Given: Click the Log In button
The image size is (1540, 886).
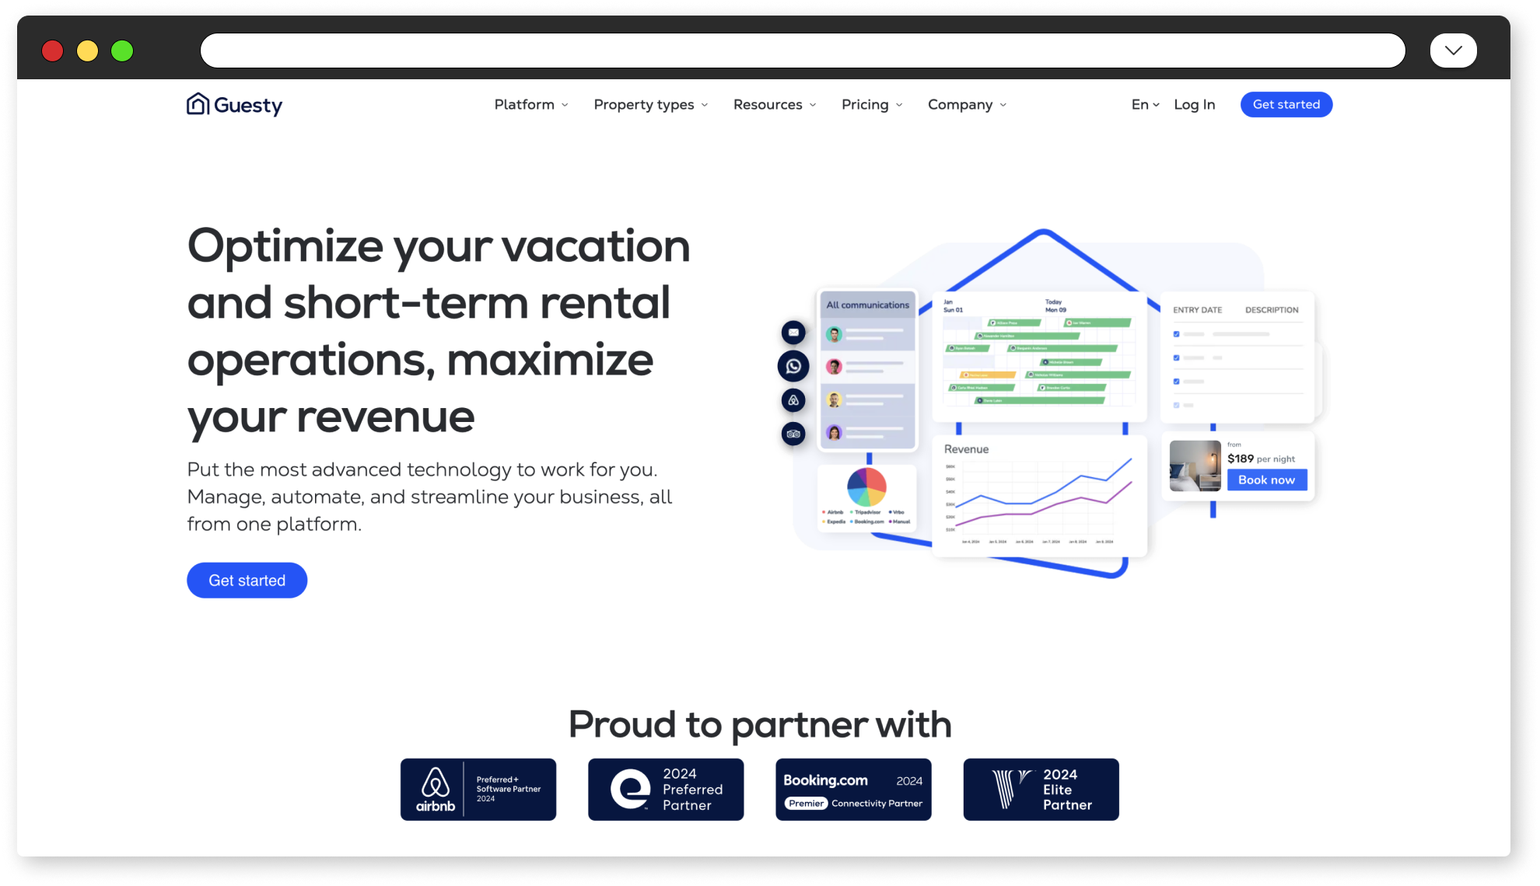Looking at the screenshot, I should click(x=1194, y=103).
